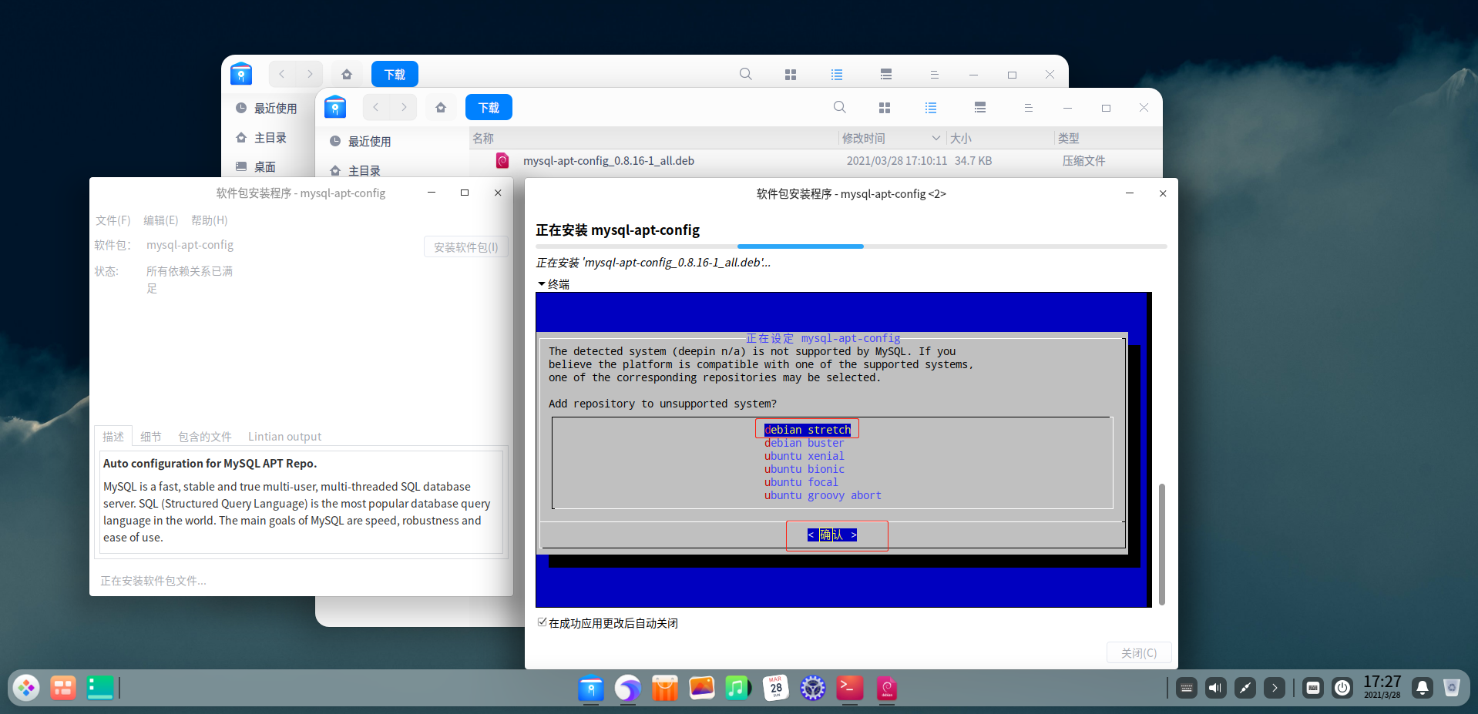Switch rear file manager to icon view
Screen dimensions: 1478x714
click(x=791, y=75)
